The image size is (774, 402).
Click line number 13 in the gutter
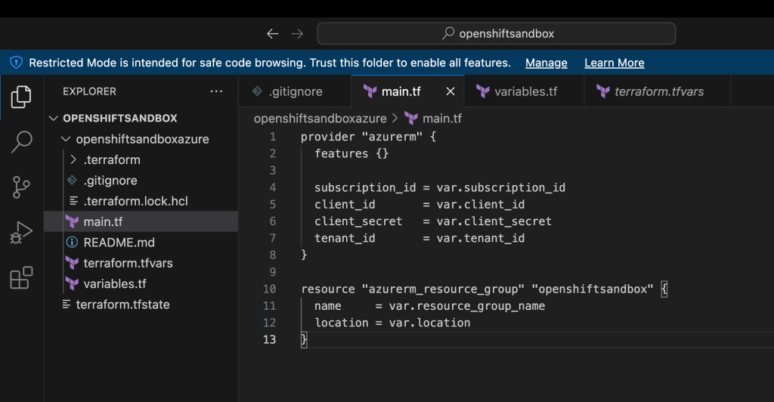pos(269,340)
